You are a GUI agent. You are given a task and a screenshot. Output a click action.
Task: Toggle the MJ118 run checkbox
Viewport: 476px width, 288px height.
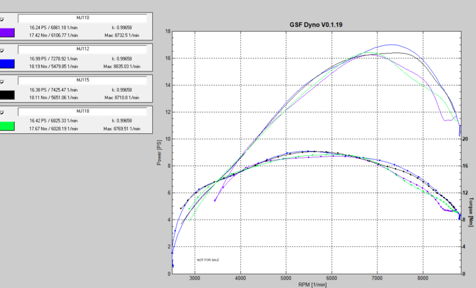[2, 113]
